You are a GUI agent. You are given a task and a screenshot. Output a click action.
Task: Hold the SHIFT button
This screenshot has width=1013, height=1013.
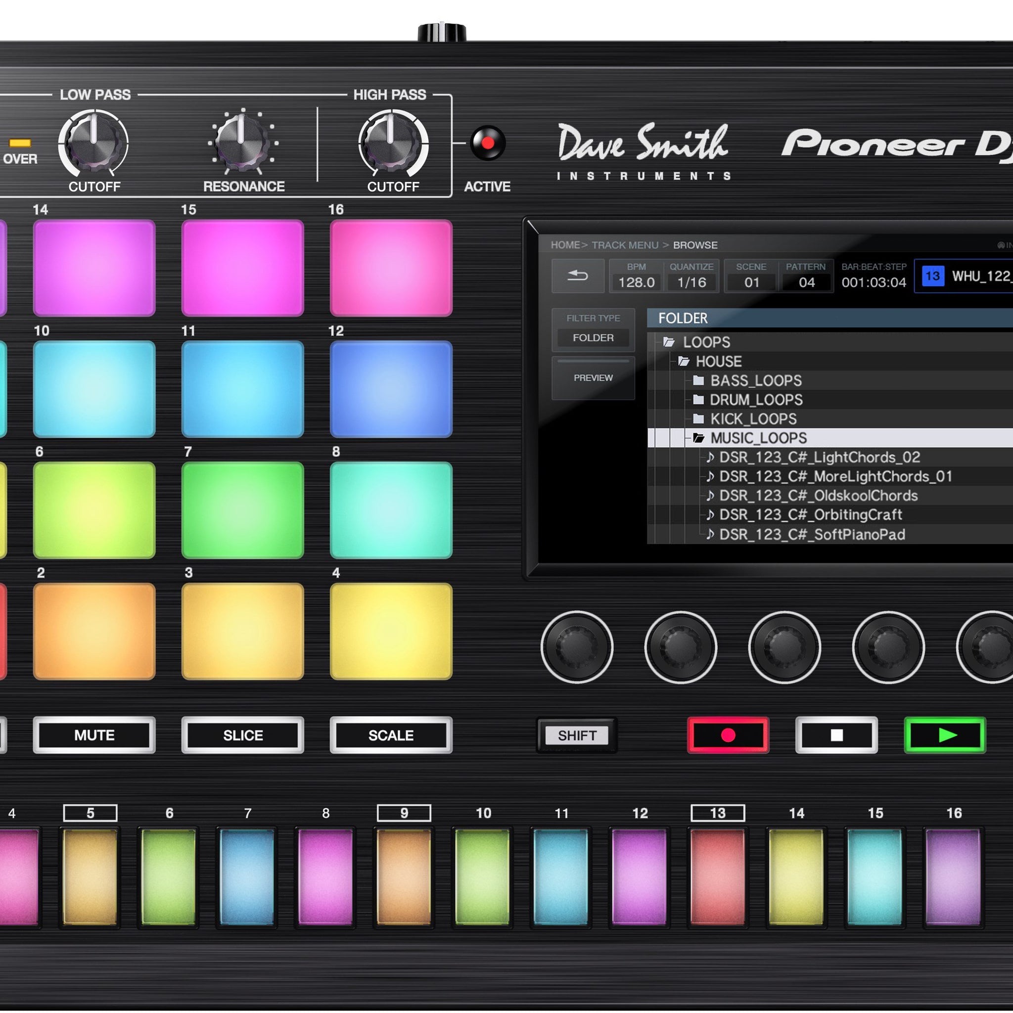(x=577, y=735)
